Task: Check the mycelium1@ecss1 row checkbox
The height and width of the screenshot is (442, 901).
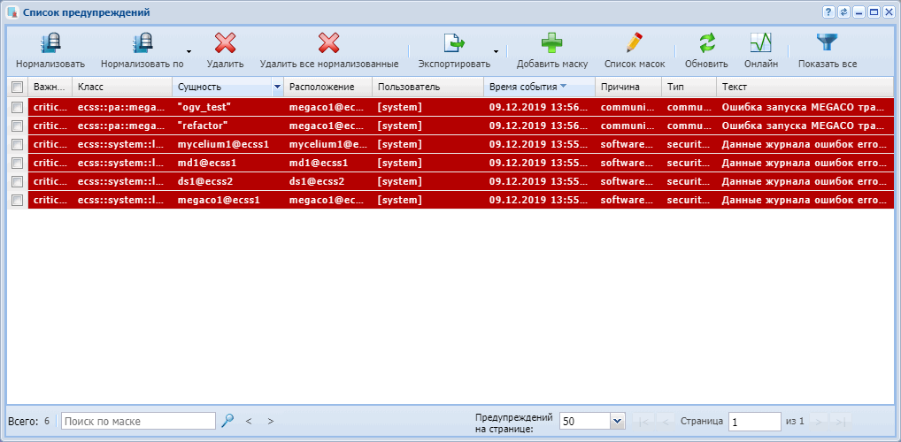Action: [x=17, y=144]
